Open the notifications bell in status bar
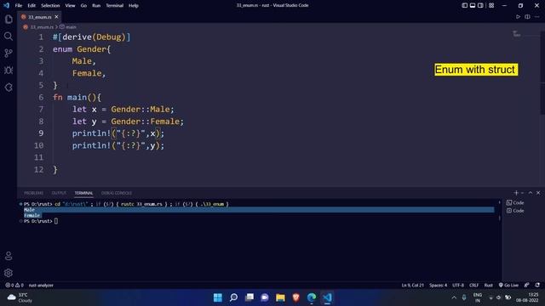 (x=537, y=286)
